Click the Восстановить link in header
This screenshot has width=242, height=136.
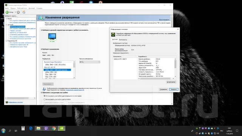tap(164, 20)
